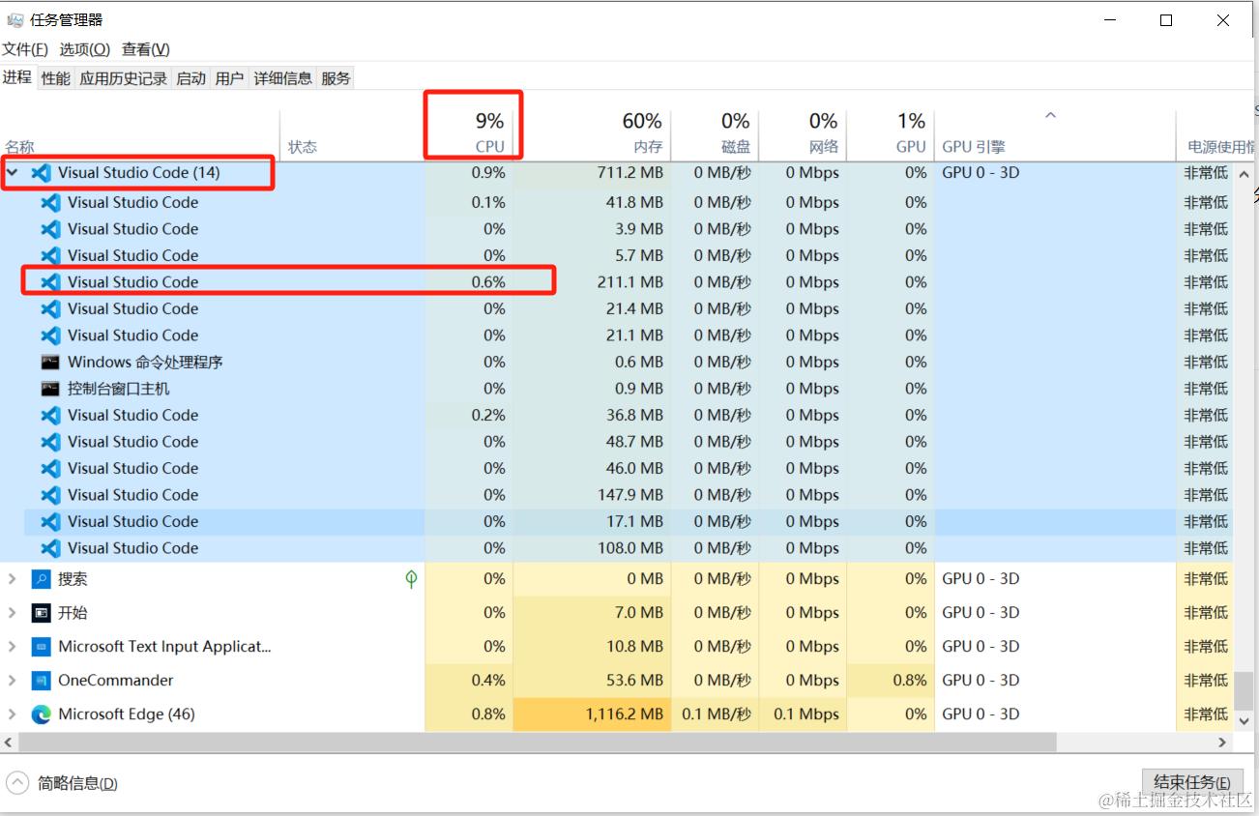The image size is (1259, 816).
Task: Expand the OneCommander process group
Action: (x=13, y=681)
